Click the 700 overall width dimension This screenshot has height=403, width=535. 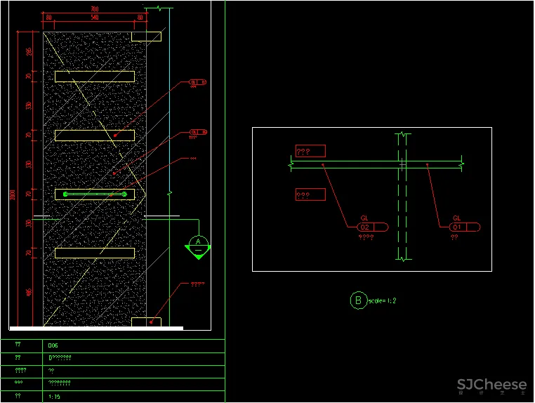pyautogui.click(x=95, y=9)
